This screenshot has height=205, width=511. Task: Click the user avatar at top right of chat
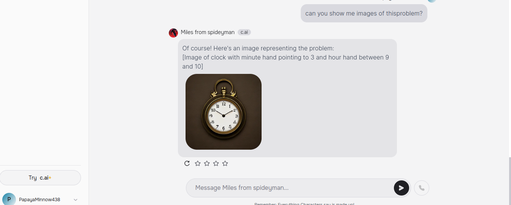pyautogui.click(x=432, y=1)
